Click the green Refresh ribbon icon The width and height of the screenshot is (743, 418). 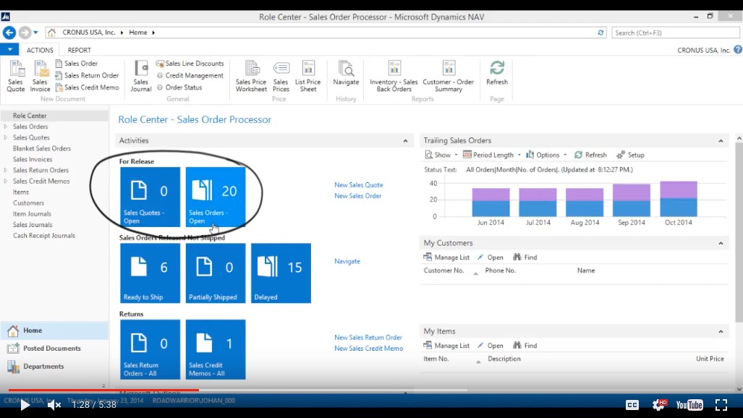pos(496,74)
